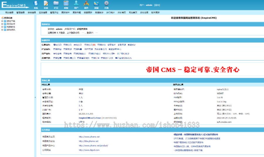Screen dimensions: 264x157
Task: Open the http://bbs.phome.net forum link
Action: coord(89,141)
